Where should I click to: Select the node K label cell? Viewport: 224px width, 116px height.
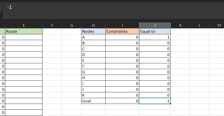pyautogui.click(x=93, y=95)
